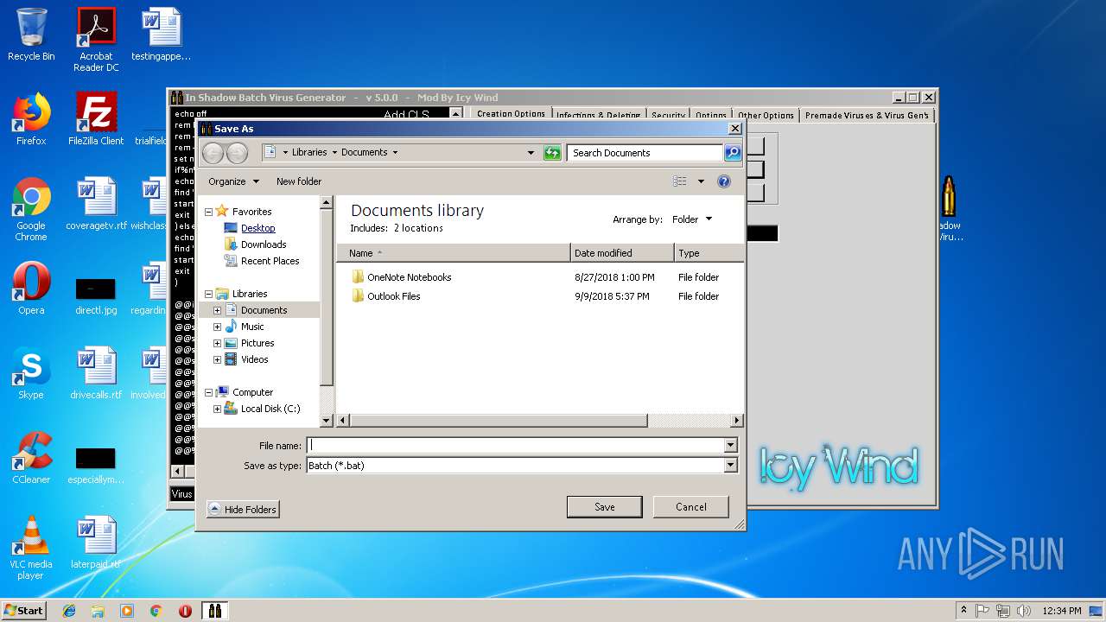1106x622 pixels.
Task: Open the Firefox desktop shortcut
Action: point(31,119)
